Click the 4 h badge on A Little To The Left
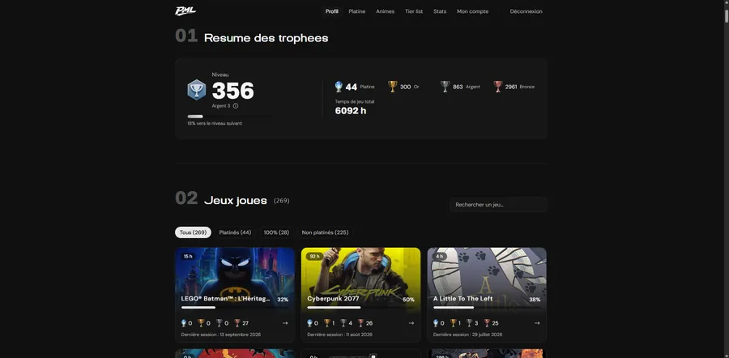 point(439,256)
